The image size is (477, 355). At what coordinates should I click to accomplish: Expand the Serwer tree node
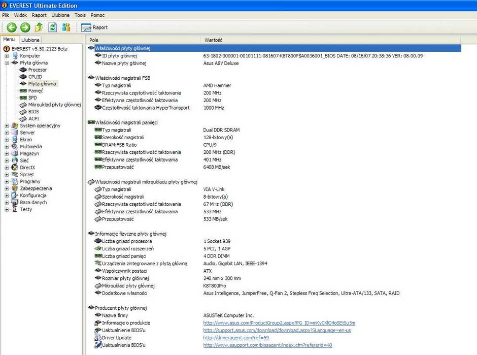click(x=7, y=133)
